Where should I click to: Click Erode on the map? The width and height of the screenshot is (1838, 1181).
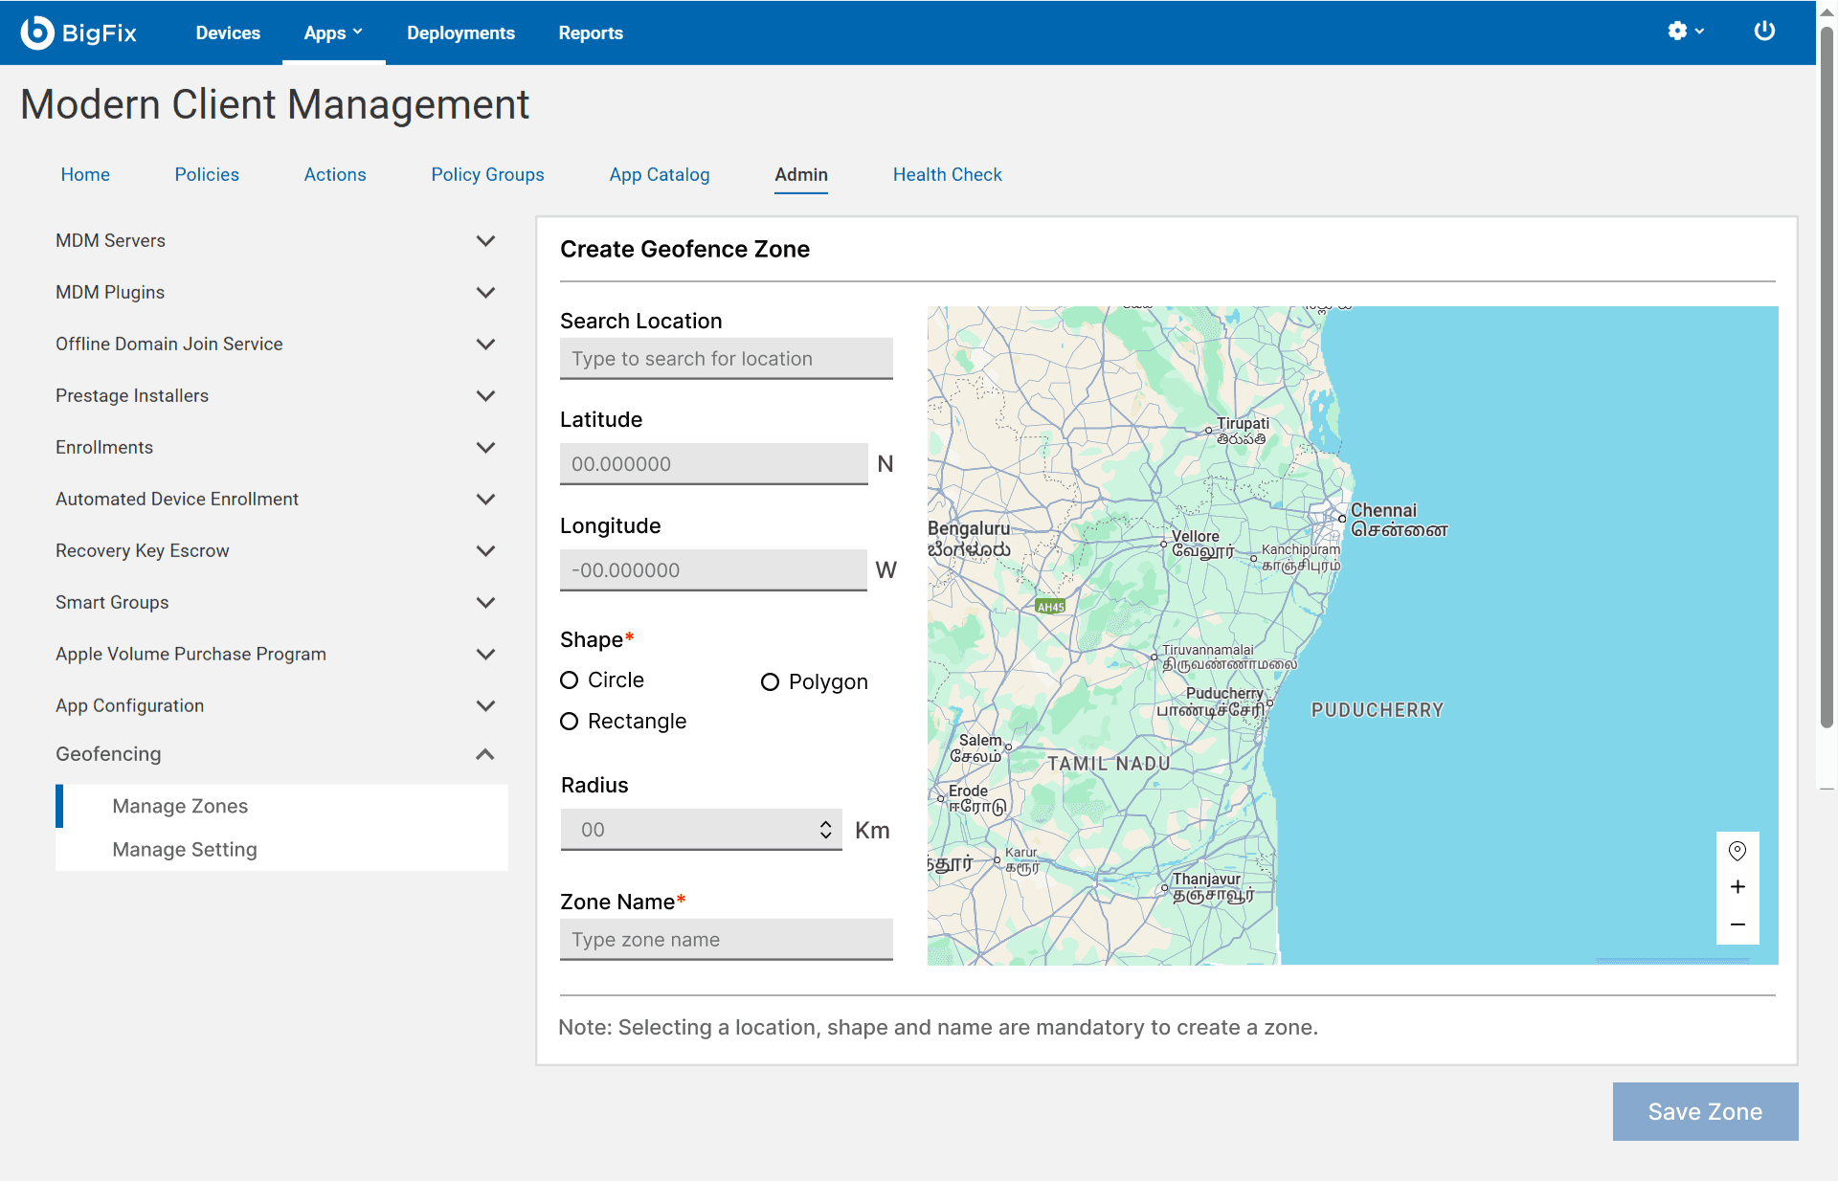coord(968,791)
